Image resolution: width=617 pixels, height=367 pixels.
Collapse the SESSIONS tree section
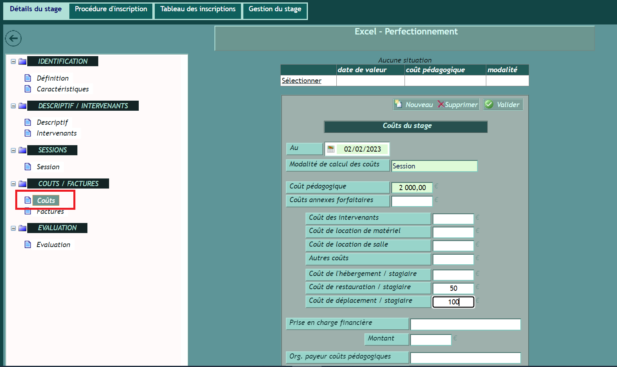[13, 150]
